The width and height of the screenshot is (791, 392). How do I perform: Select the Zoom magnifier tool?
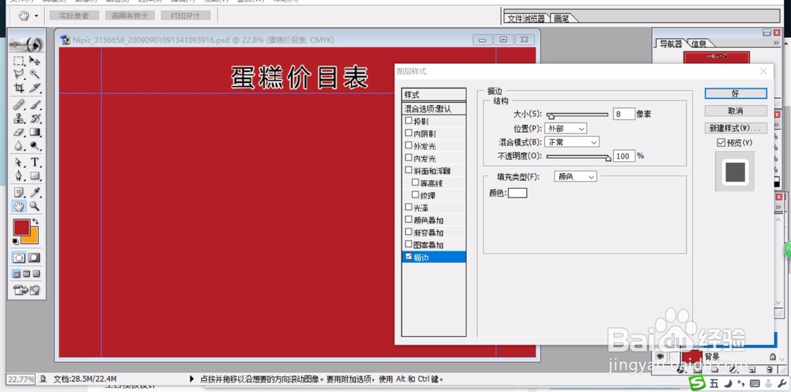(x=34, y=206)
